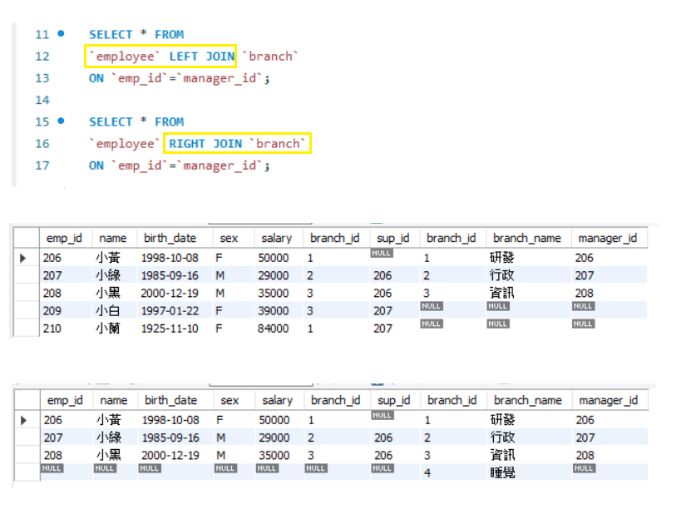Viewport: 691px width, 509px height.
Task: Click the LEFT JOIN keyword on line 12
Action: click(x=202, y=57)
